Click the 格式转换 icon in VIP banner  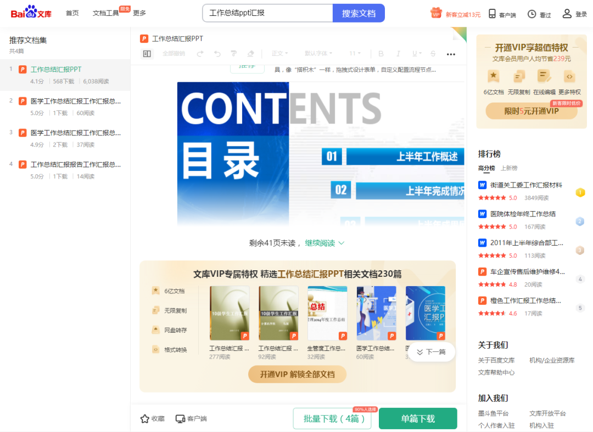click(x=155, y=349)
